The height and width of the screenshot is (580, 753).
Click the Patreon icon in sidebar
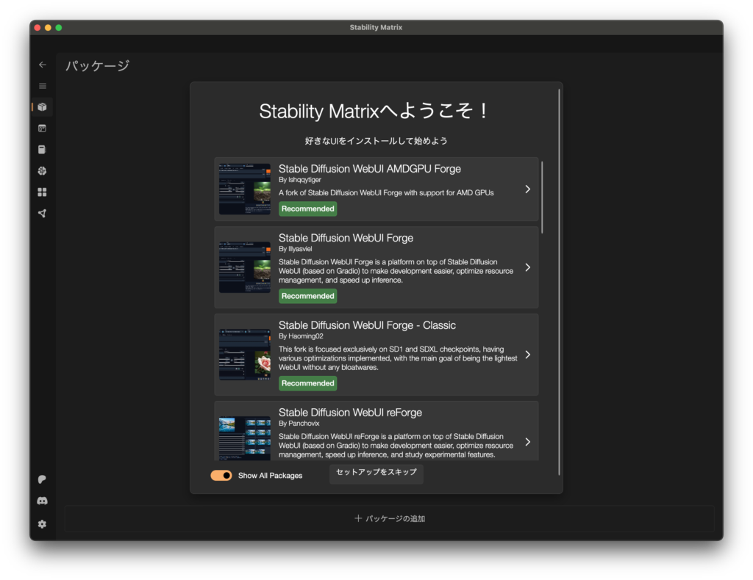(42, 479)
